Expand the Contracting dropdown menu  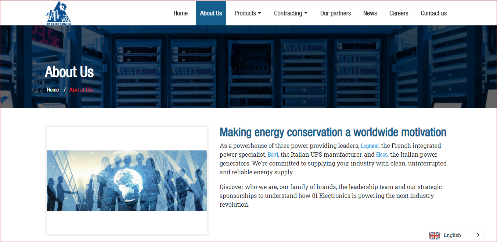(x=291, y=13)
